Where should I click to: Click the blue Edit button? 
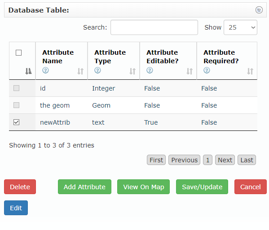click(x=16, y=208)
